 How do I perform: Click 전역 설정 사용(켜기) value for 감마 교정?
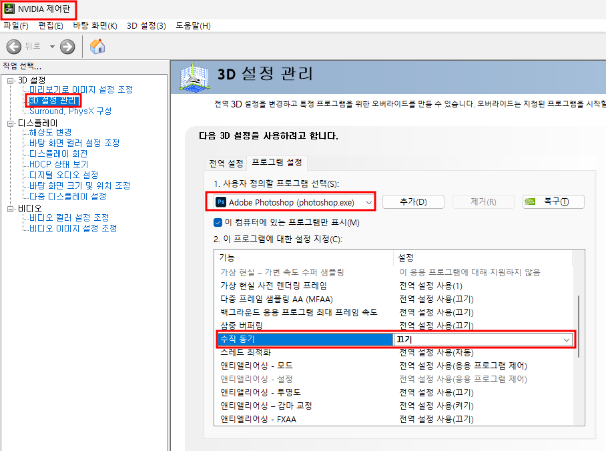pos(436,406)
